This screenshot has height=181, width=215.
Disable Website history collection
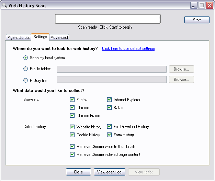click(x=72, y=127)
